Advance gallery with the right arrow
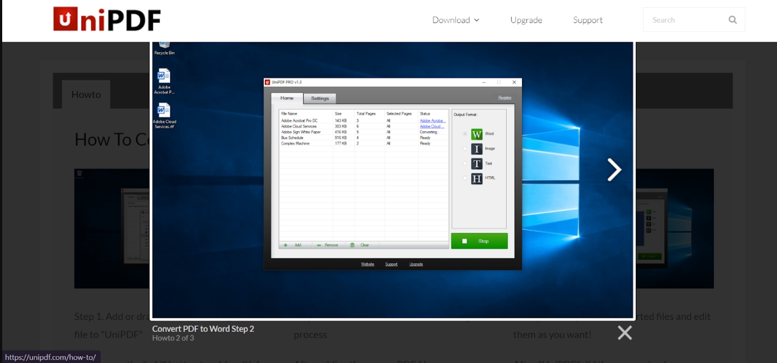The height and width of the screenshot is (363, 777). (614, 170)
